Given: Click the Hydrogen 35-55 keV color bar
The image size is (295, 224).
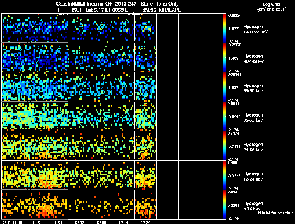Looking at the screenshot, I should (x=224, y=116).
